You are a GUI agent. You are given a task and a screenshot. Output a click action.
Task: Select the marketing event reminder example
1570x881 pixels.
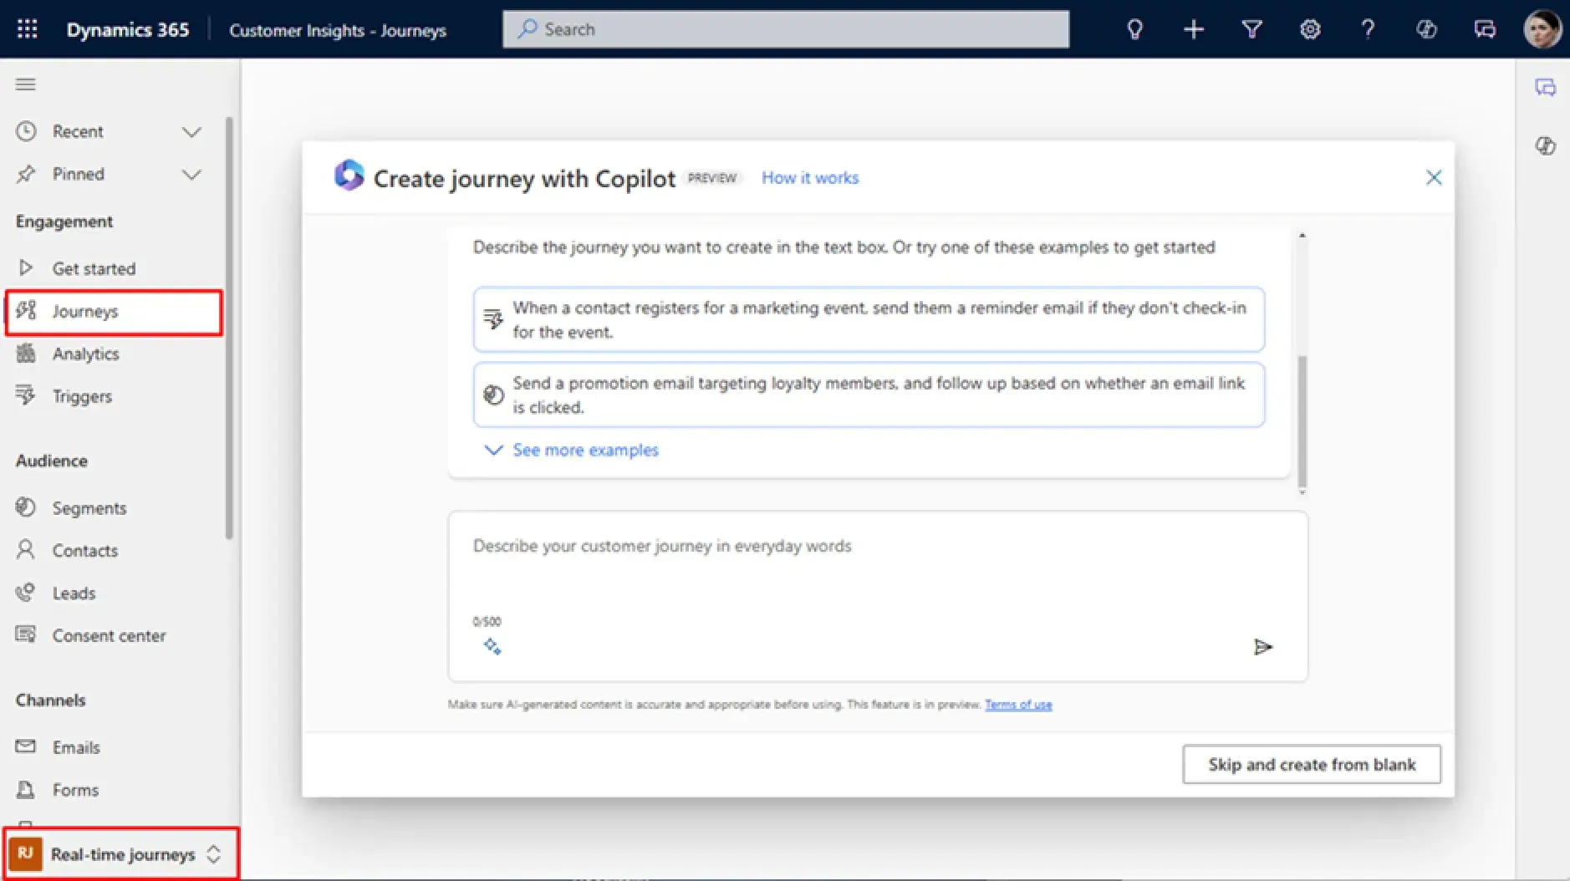(x=869, y=319)
